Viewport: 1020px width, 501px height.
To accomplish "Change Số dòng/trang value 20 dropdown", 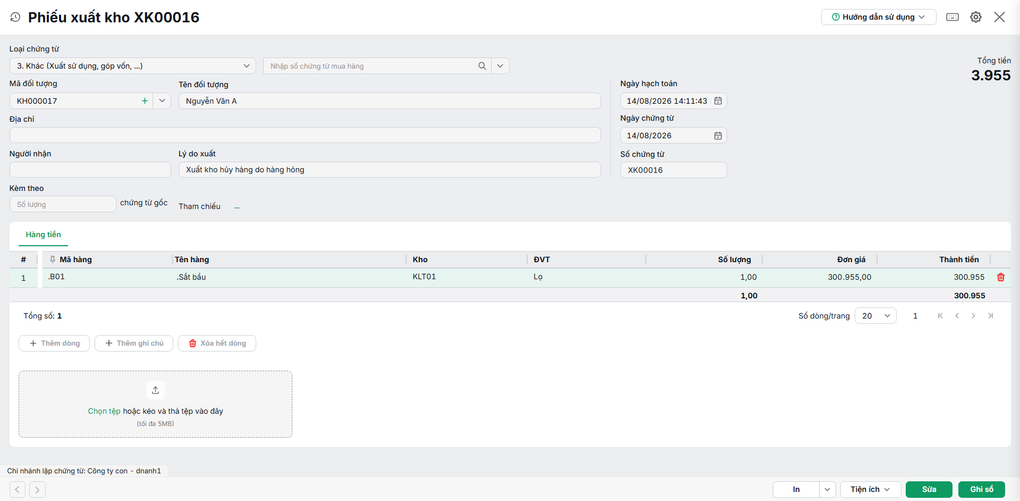I will [x=875, y=316].
